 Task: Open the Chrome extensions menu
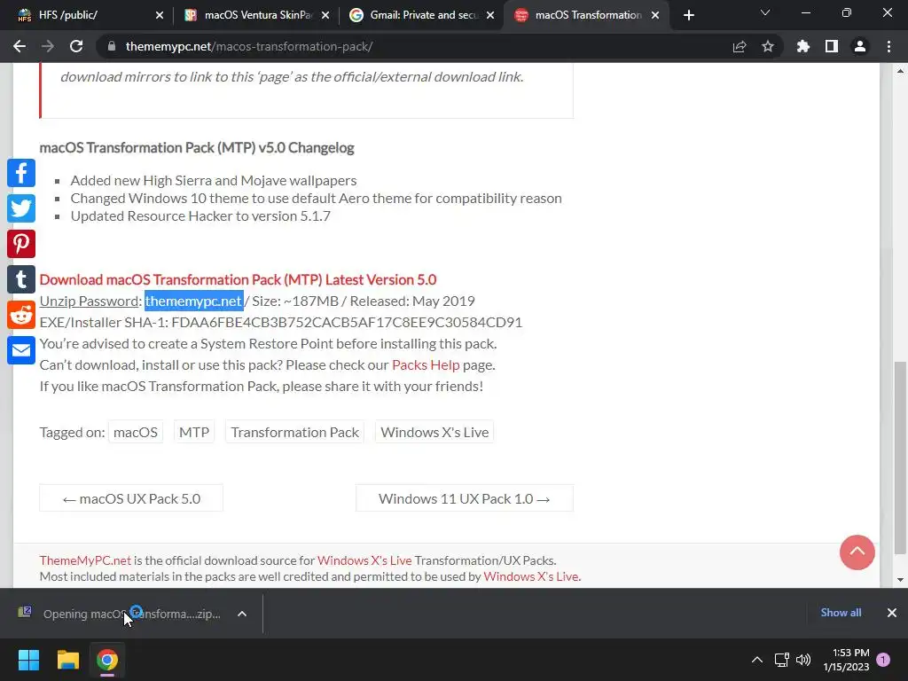point(803,46)
